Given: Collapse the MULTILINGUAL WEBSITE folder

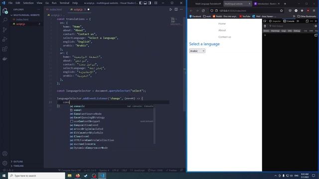Looking at the screenshot, I should coord(25,15).
